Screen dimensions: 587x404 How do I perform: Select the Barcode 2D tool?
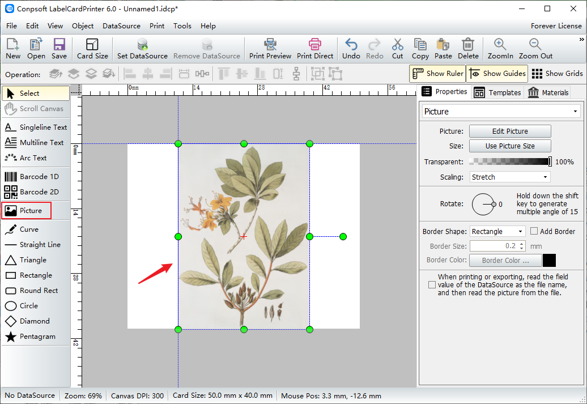click(x=36, y=192)
